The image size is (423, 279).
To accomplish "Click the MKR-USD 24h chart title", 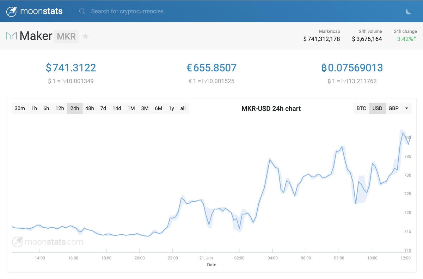I will (271, 108).
